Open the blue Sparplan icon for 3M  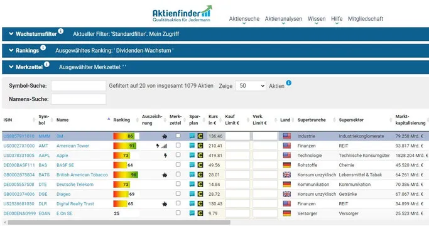pos(192,136)
